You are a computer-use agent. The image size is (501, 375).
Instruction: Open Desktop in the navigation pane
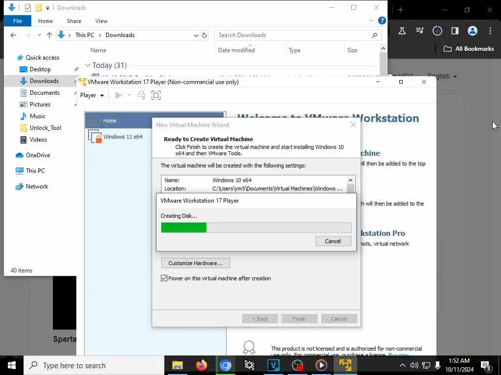click(x=40, y=69)
